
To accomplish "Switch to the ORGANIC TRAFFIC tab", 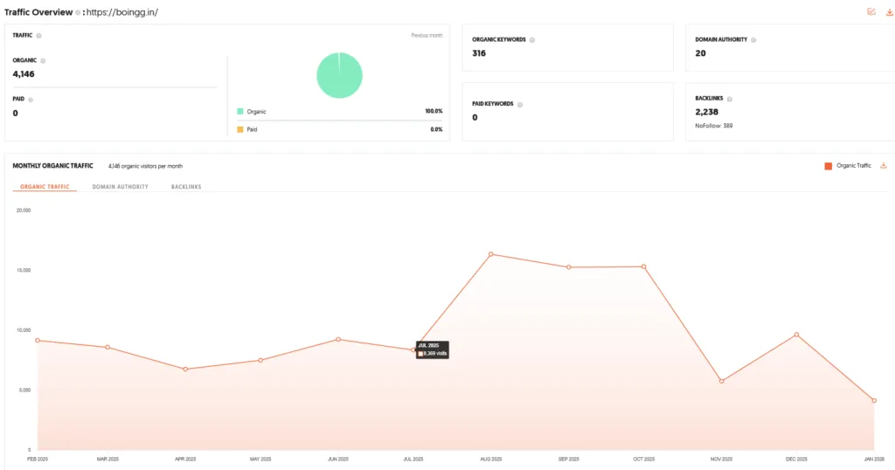I will coord(45,187).
